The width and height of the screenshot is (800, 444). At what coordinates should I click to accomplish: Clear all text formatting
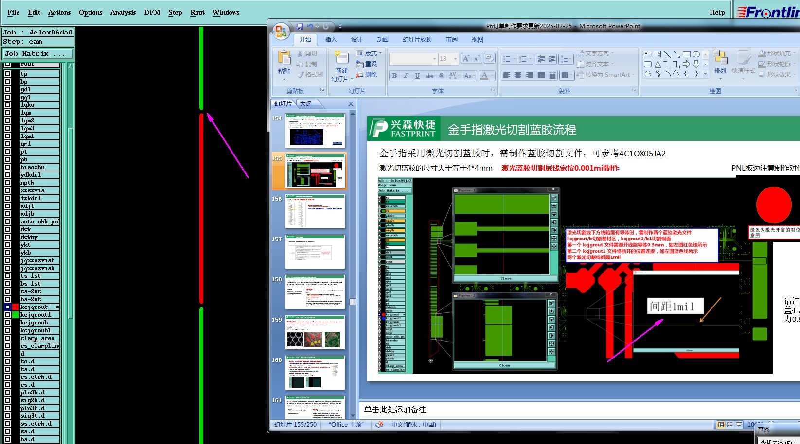tap(490, 59)
